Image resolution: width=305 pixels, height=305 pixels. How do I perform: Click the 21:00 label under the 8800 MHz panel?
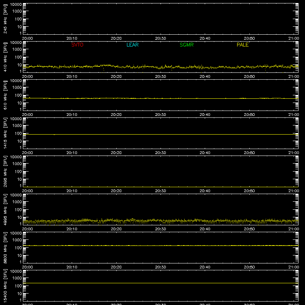pos(294,267)
